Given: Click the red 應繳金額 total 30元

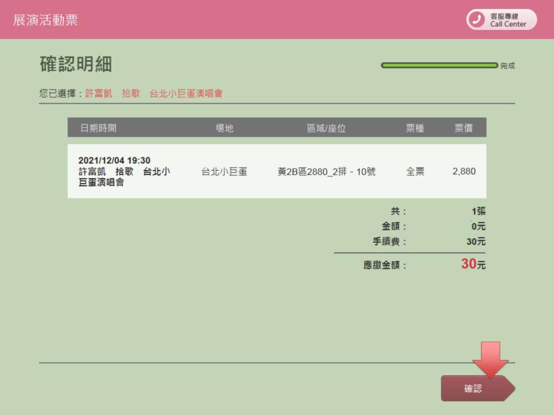Looking at the screenshot, I should (473, 264).
